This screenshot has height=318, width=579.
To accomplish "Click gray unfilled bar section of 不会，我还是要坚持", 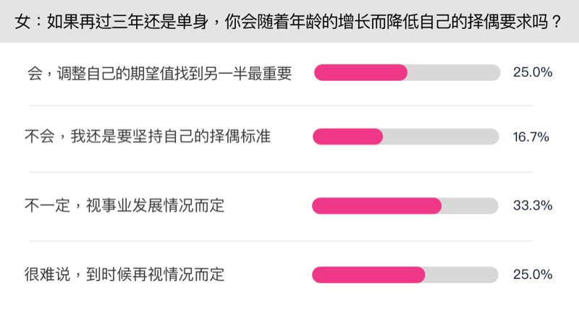I will coord(441,137).
